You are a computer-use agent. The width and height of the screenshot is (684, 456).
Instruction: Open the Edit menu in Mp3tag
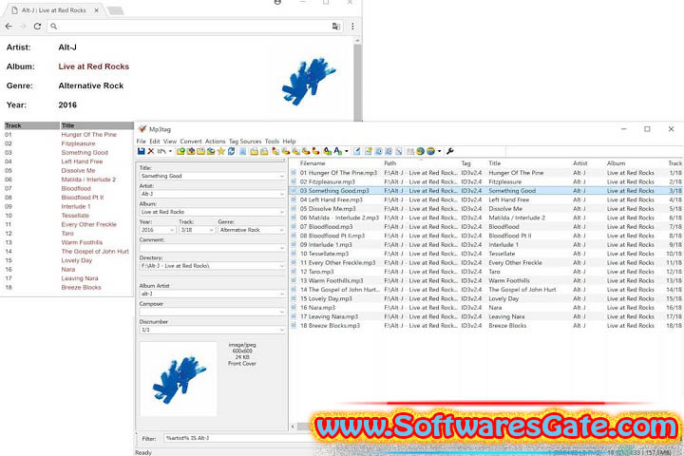coord(155,142)
